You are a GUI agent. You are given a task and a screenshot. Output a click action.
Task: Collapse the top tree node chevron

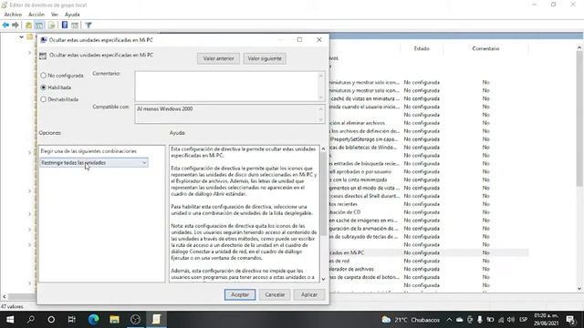[21, 36]
